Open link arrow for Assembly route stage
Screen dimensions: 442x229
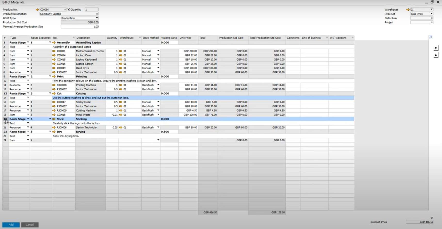click(x=54, y=43)
